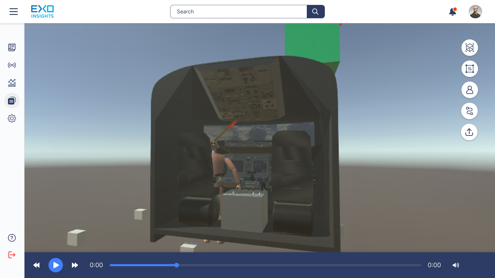This screenshot has height=278, width=495.
Task: Click the waypoint/path routing icon
Action: click(469, 111)
